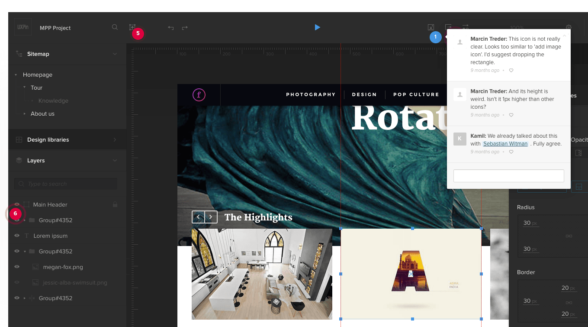Click the previous arrow in Highlights carousel
The width and height of the screenshot is (588, 327).
click(x=198, y=217)
